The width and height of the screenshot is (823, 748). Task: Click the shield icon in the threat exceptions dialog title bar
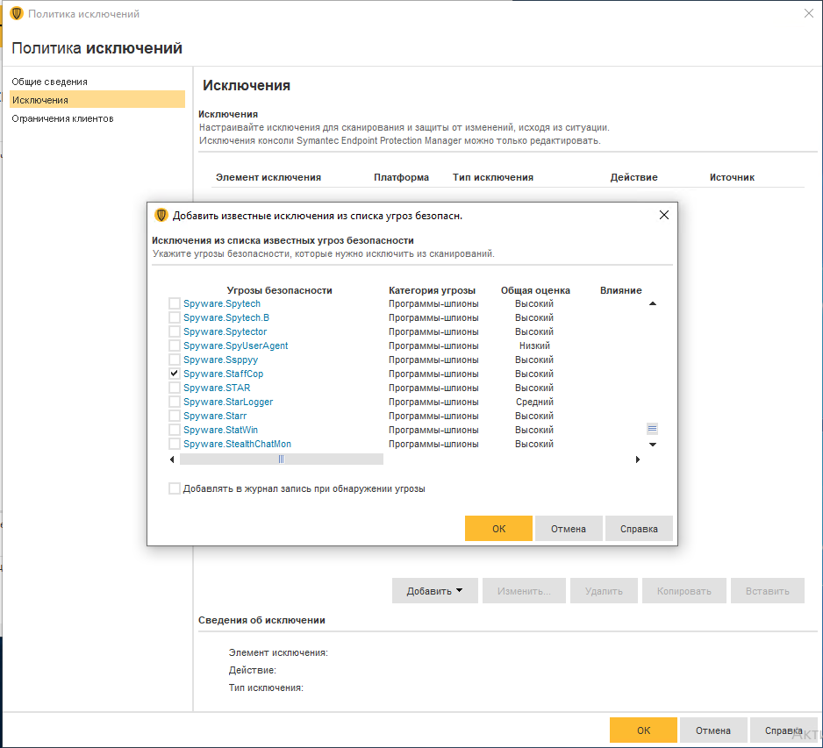(161, 214)
